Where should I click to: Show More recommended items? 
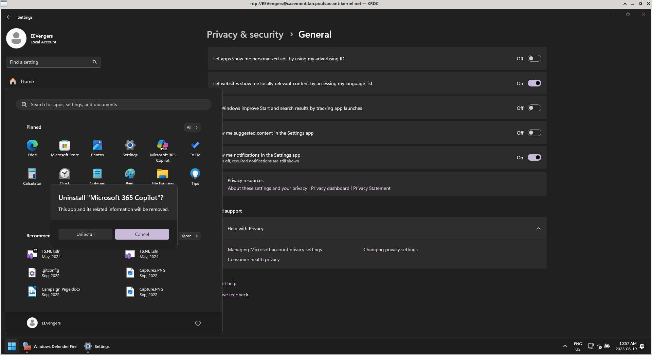189,236
